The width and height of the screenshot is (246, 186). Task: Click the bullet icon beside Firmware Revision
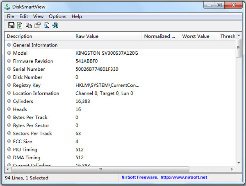tap(9, 61)
